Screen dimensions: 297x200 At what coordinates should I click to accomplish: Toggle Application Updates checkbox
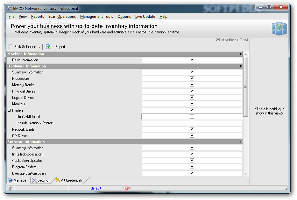[x=192, y=161]
